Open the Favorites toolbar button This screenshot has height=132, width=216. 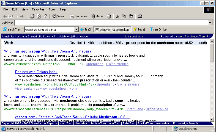tap(78, 16)
